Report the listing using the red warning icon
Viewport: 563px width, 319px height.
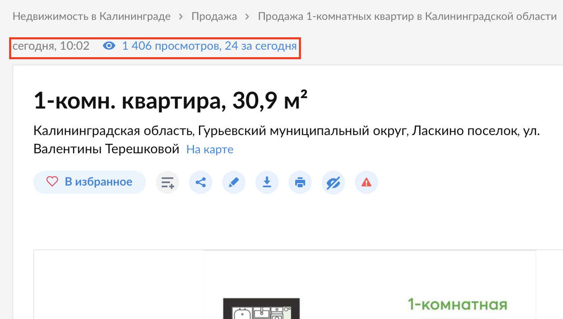tap(366, 182)
